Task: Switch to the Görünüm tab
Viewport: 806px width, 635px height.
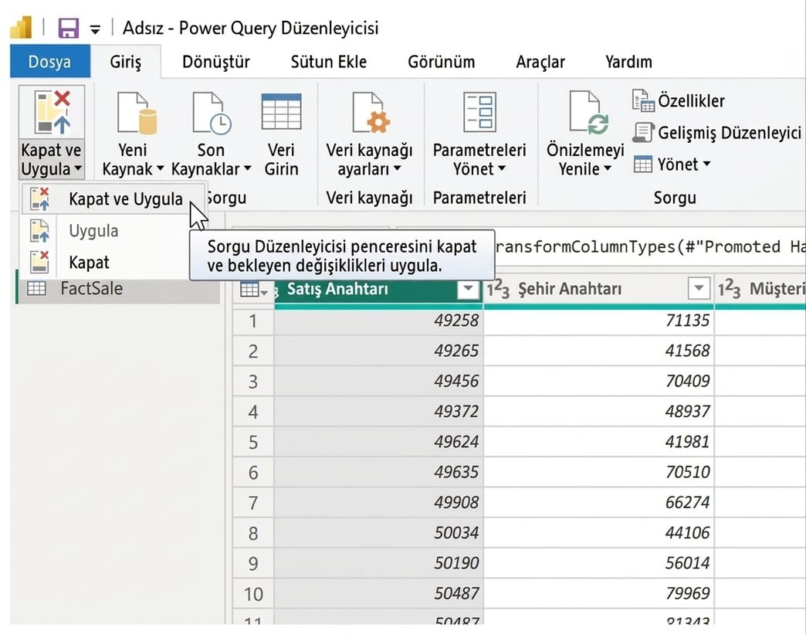Action: 441,62
